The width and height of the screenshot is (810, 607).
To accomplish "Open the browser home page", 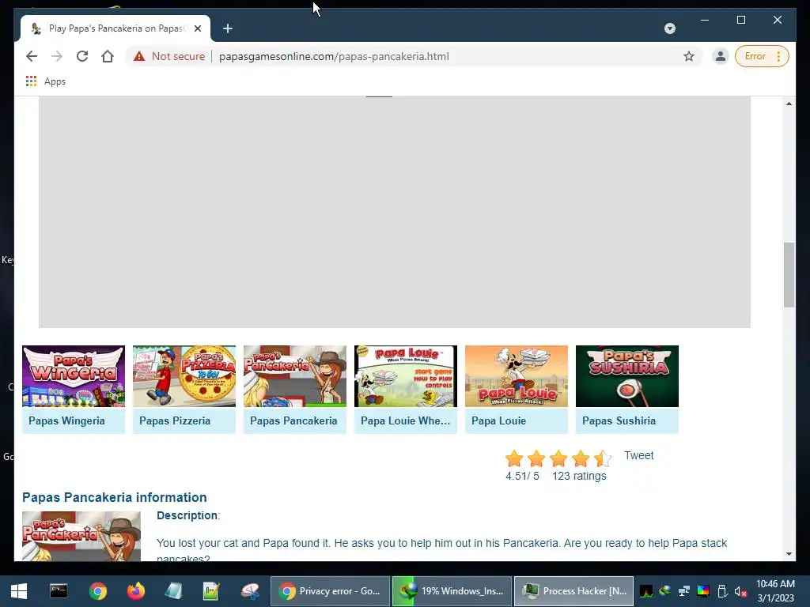I will (x=108, y=56).
